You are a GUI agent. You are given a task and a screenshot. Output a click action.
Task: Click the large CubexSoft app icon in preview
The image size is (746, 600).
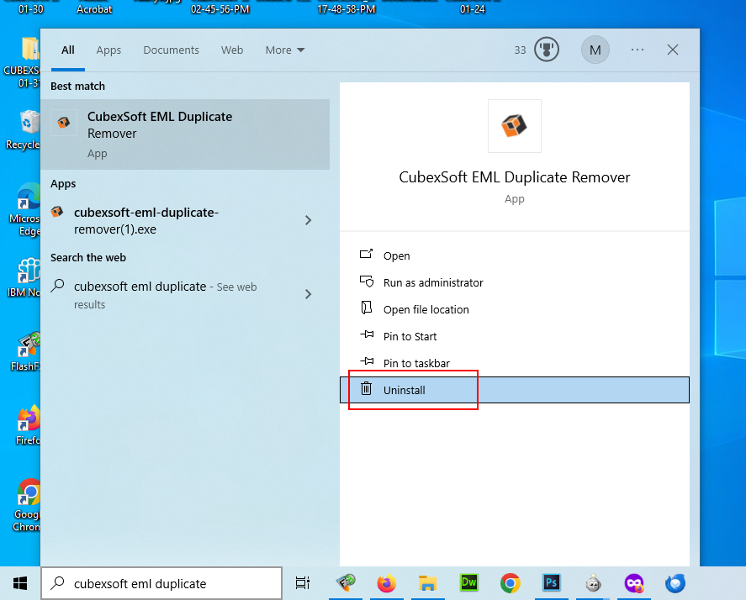pyautogui.click(x=515, y=126)
